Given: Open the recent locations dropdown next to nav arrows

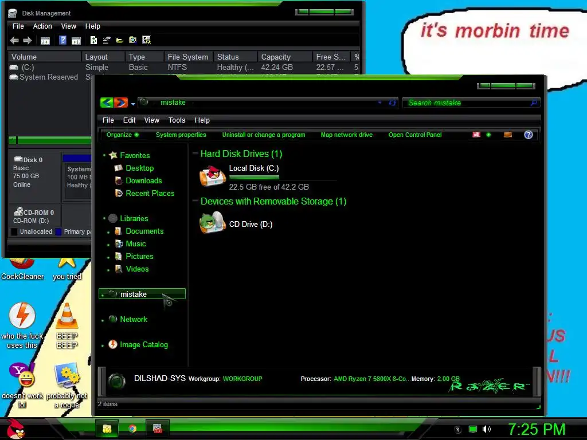Looking at the screenshot, I should coord(133,104).
